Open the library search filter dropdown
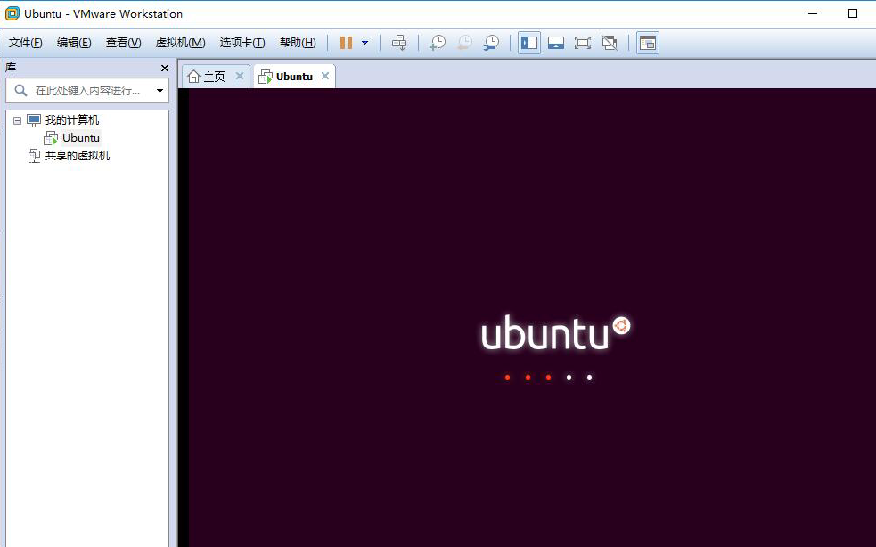The height and width of the screenshot is (547, 876). [x=160, y=91]
